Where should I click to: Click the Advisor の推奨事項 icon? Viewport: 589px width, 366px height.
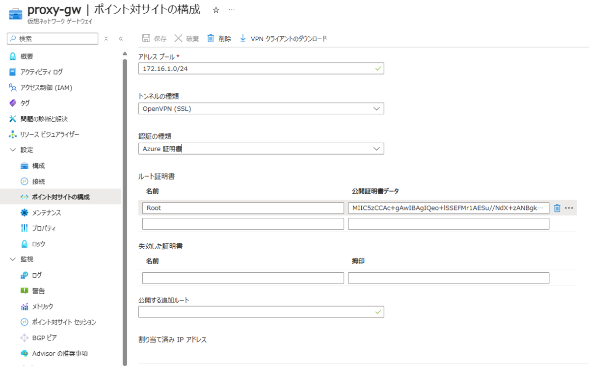pos(25,353)
